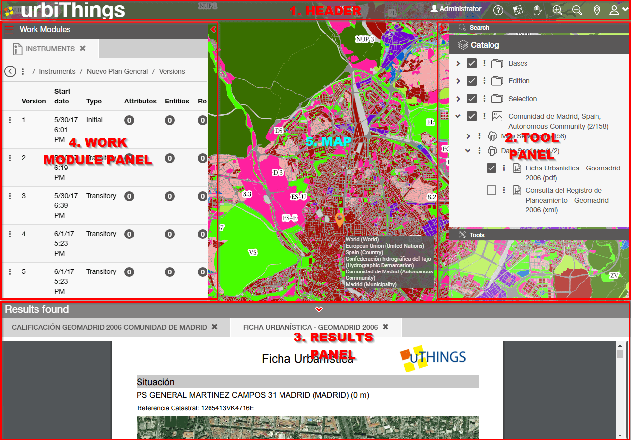Click the Type column header
The width and height of the screenshot is (631, 440).
94,101
